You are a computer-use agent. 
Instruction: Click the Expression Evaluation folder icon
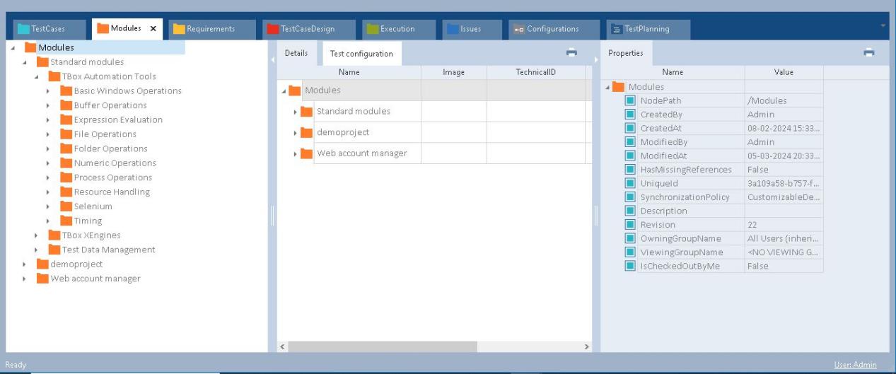point(66,119)
